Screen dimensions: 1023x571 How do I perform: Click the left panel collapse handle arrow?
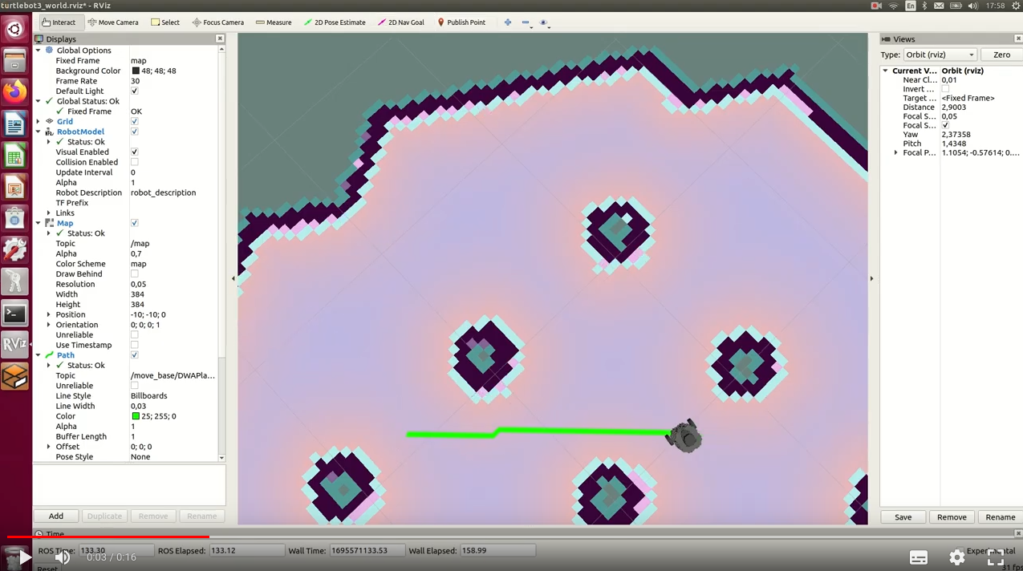point(233,279)
